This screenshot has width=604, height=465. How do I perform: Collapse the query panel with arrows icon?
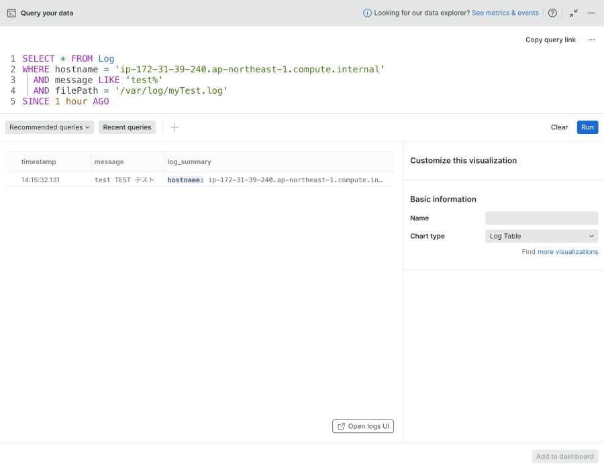[573, 13]
